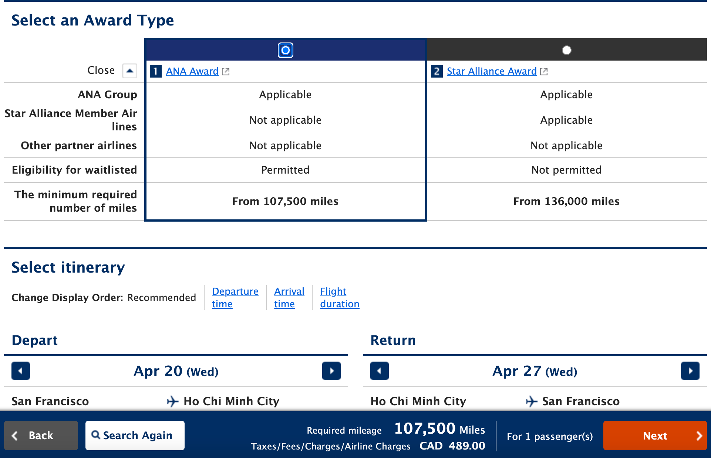Screen dimensions: 711x458
Task: Go back one day on the Return date
Action: click(380, 371)
